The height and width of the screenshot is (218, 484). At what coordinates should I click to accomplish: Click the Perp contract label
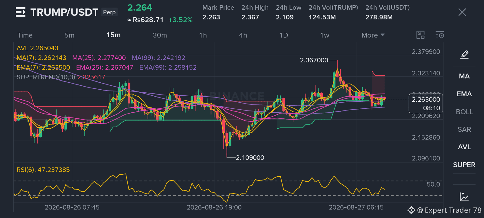click(x=109, y=12)
